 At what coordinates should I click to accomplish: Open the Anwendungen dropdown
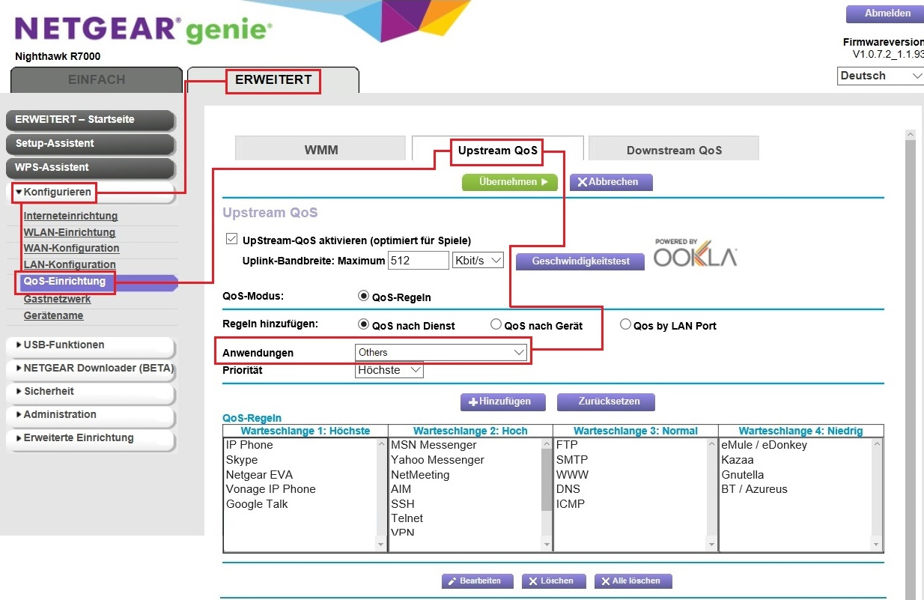click(x=441, y=352)
